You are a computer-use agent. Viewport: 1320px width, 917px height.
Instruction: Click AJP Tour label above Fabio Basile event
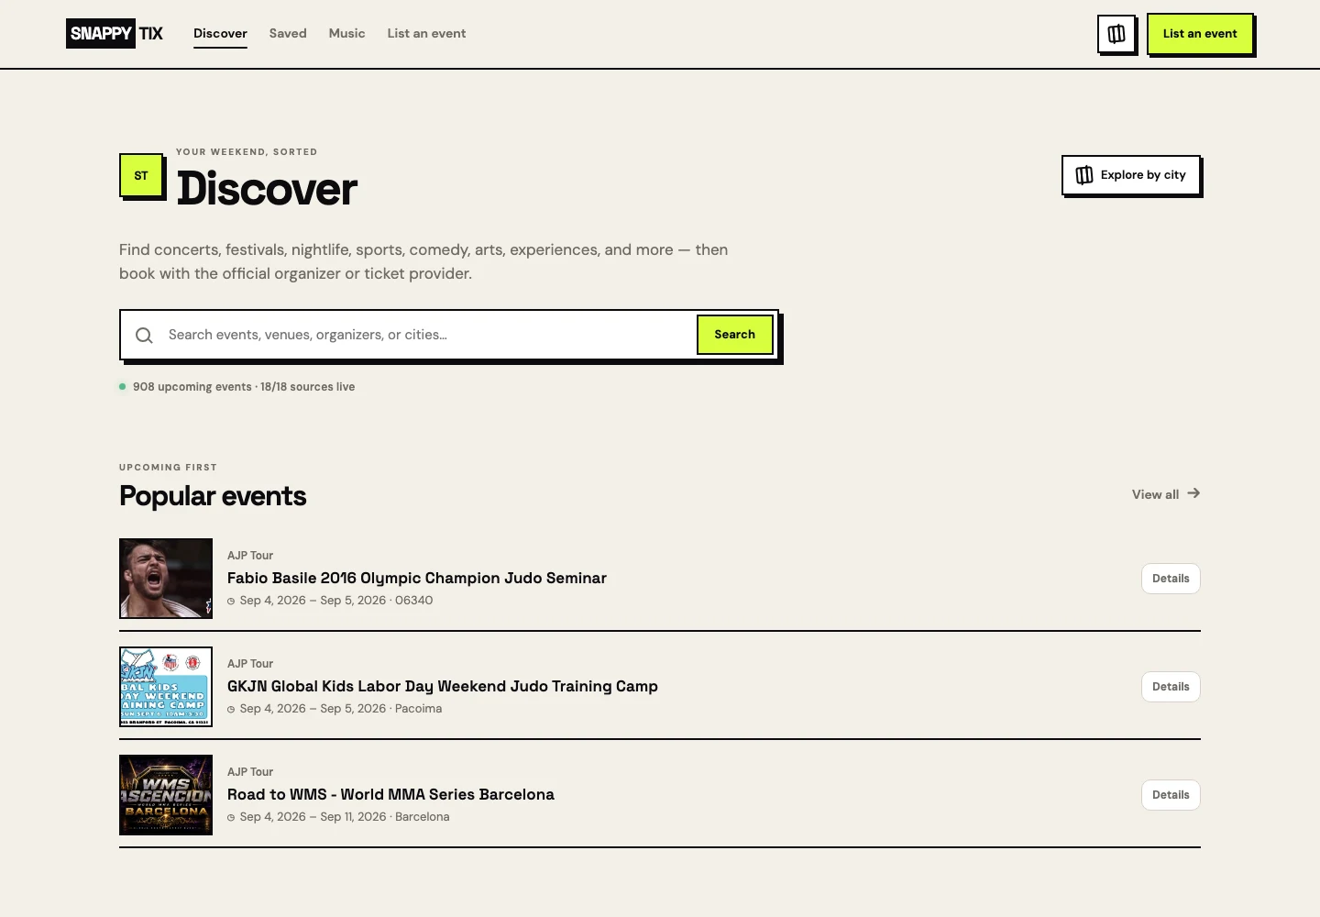tap(250, 556)
